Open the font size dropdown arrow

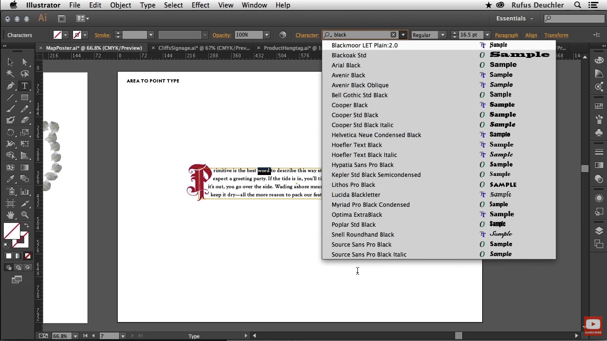click(487, 35)
